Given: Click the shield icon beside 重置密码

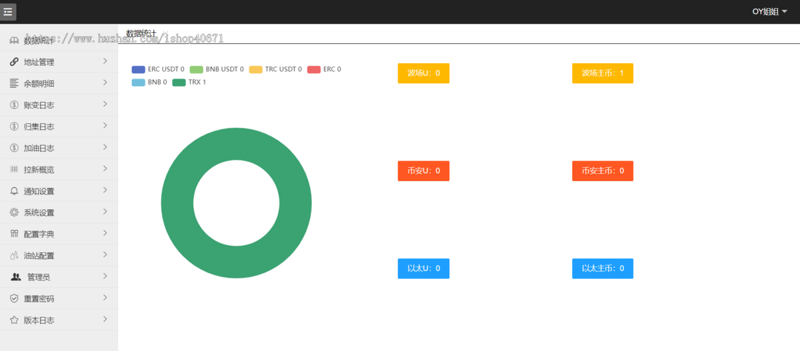Looking at the screenshot, I should coord(14,298).
